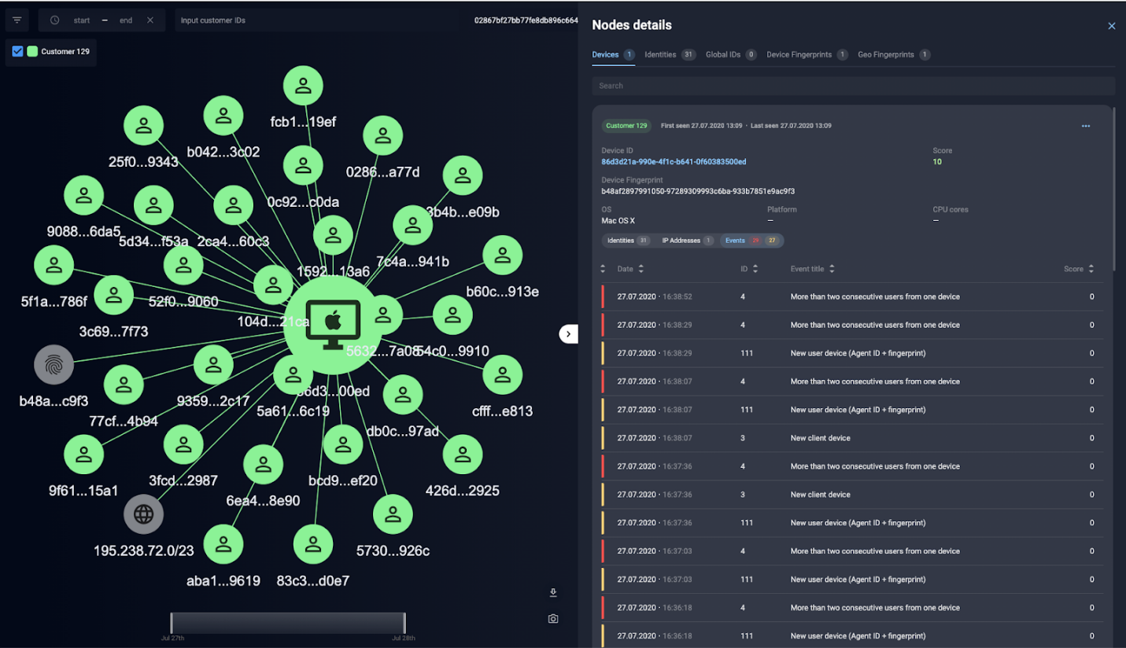This screenshot has height=648, width=1126.
Task: Select identity node 9088...6da5
Action: pyautogui.click(x=83, y=196)
